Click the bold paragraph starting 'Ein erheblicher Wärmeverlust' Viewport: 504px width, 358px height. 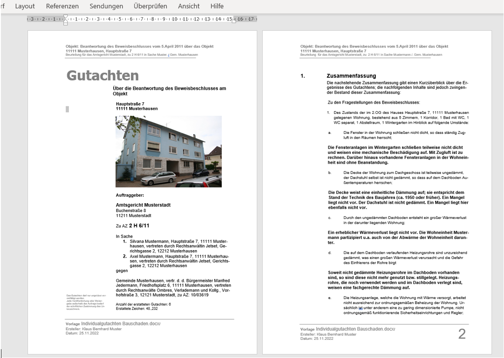click(398, 238)
